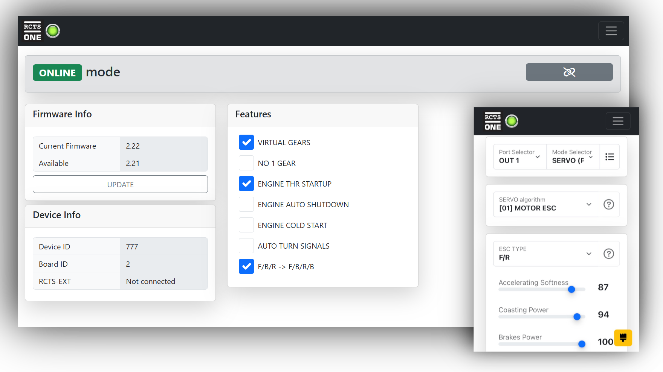
Task: Open the hamburger menu in main header
Action: click(x=611, y=31)
